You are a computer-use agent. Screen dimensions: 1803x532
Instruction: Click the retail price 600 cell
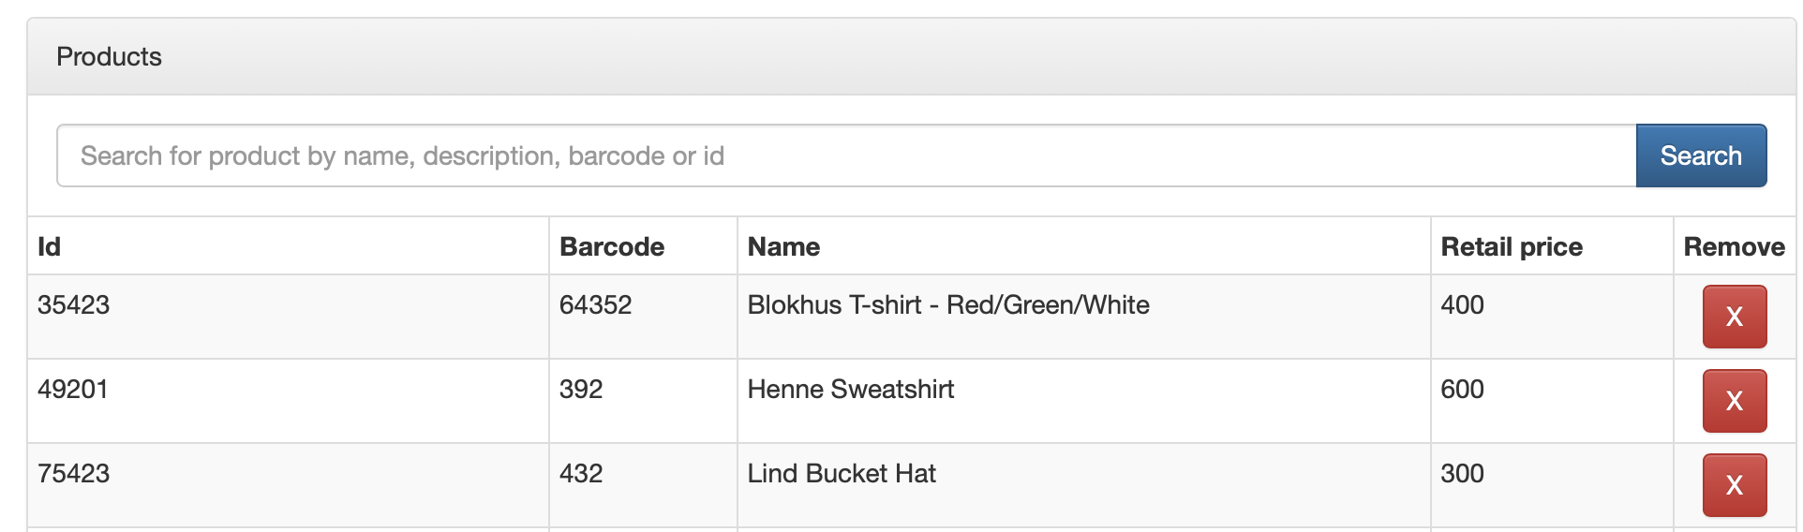1462,390
